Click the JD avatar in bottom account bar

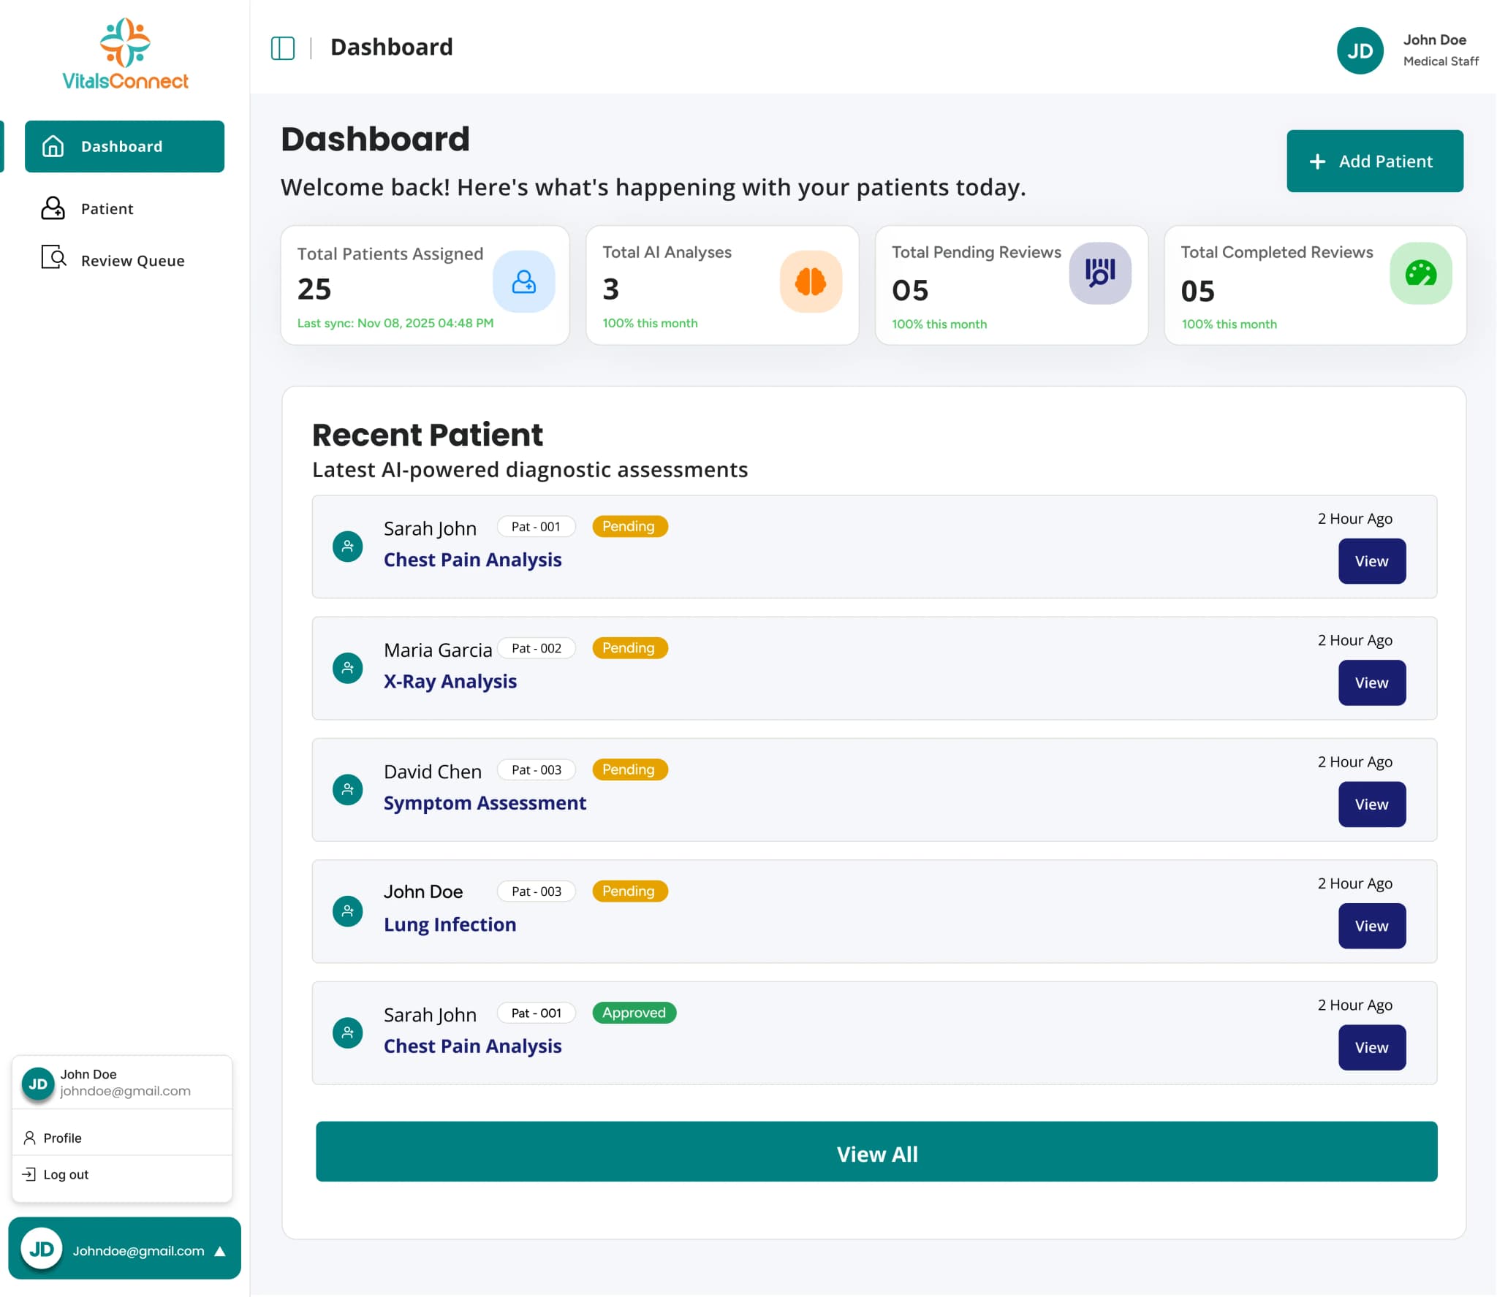(x=42, y=1249)
